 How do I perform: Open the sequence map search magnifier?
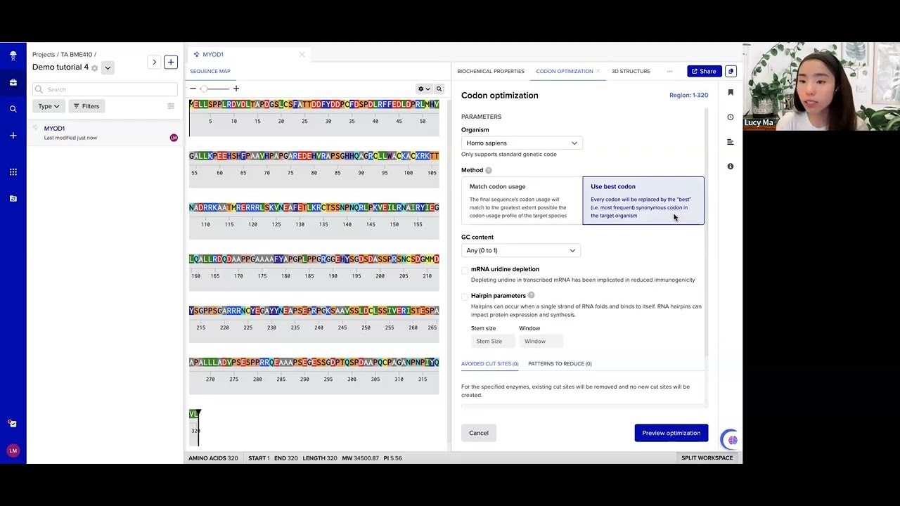[439, 89]
